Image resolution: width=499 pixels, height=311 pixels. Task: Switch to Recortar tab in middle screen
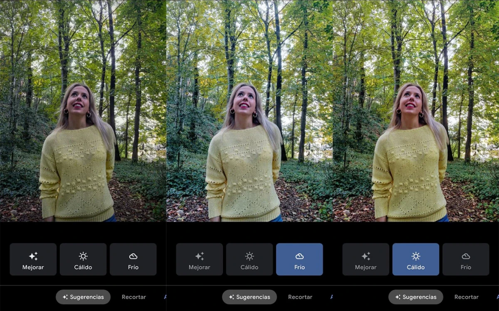(300, 297)
